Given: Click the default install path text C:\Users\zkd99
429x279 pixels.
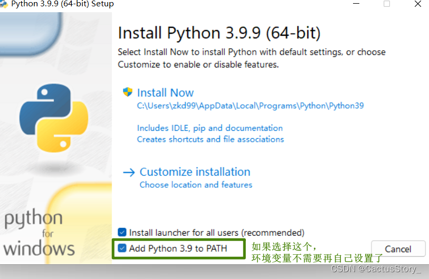Looking at the screenshot, I should tap(250, 105).
